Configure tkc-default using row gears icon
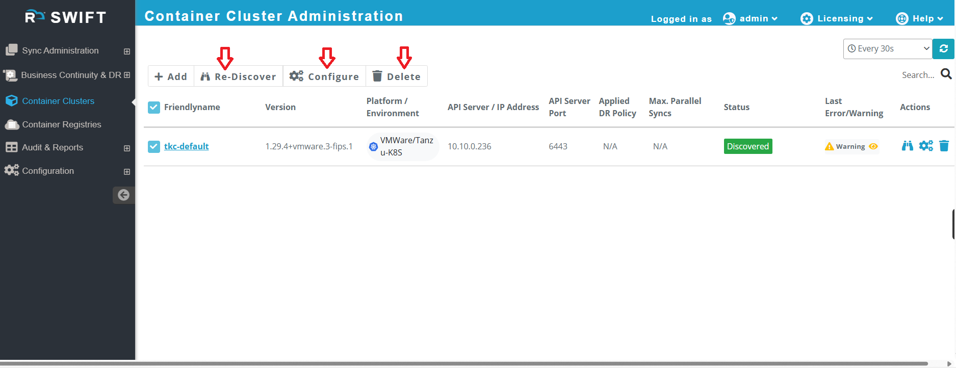Screen dimensions: 956x368 [x=926, y=146]
